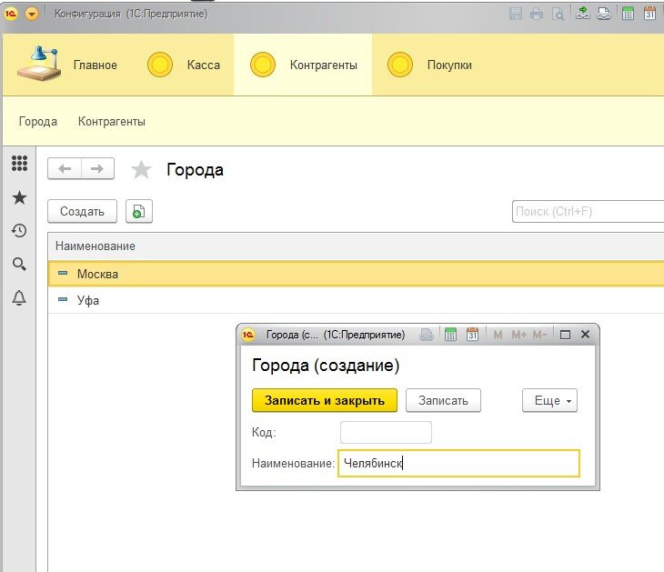The height and width of the screenshot is (572, 664).
Task: Open the Главное section
Action: tap(67, 65)
